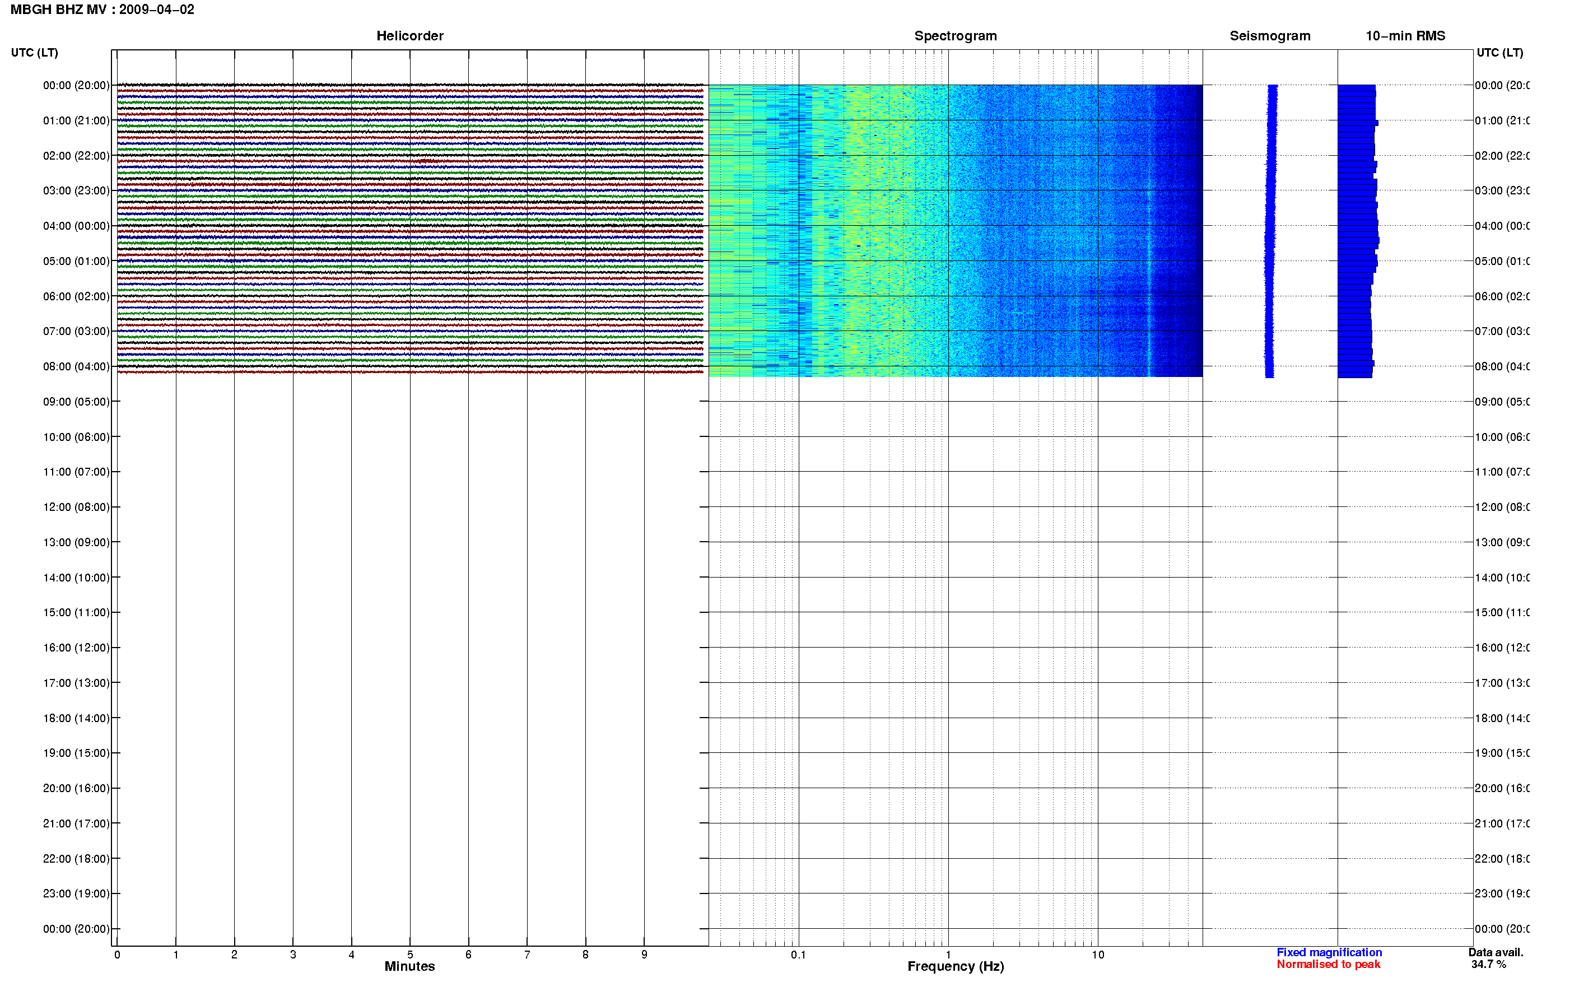This screenshot has height=996, width=1593.
Task: Click the left bottom '00:00 (20:00)' time label
Action: (x=76, y=929)
